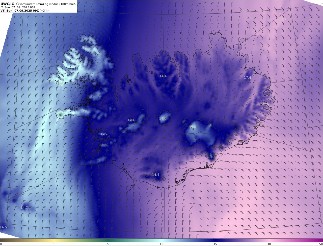
Task: Click the colorbar tick label 50
Action: [321, 244]
